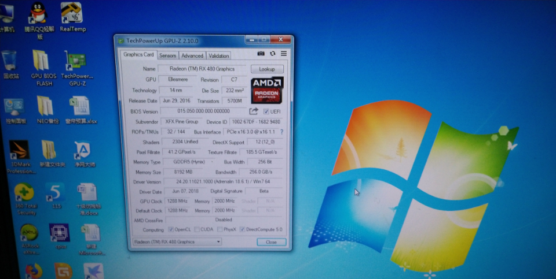Click the Shaders value 2304 Unified
The image size is (556, 279).
[x=185, y=142]
